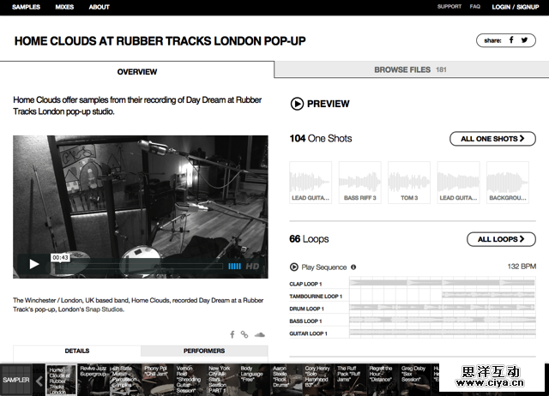This screenshot has height=396, width=549.
Task: Click the sampler strip left arrow
Action: pyautogui.click(x=39, y=381)
